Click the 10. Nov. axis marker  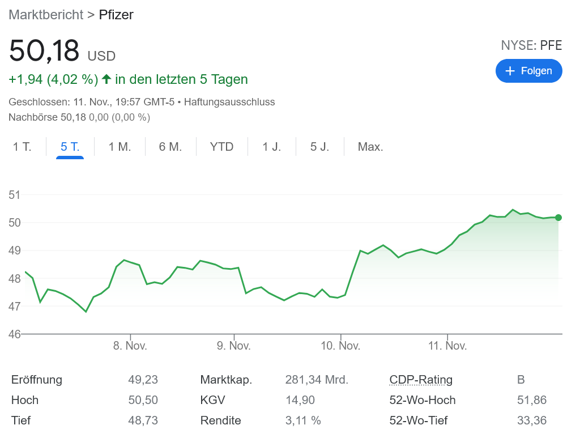[x=340, y=346]
